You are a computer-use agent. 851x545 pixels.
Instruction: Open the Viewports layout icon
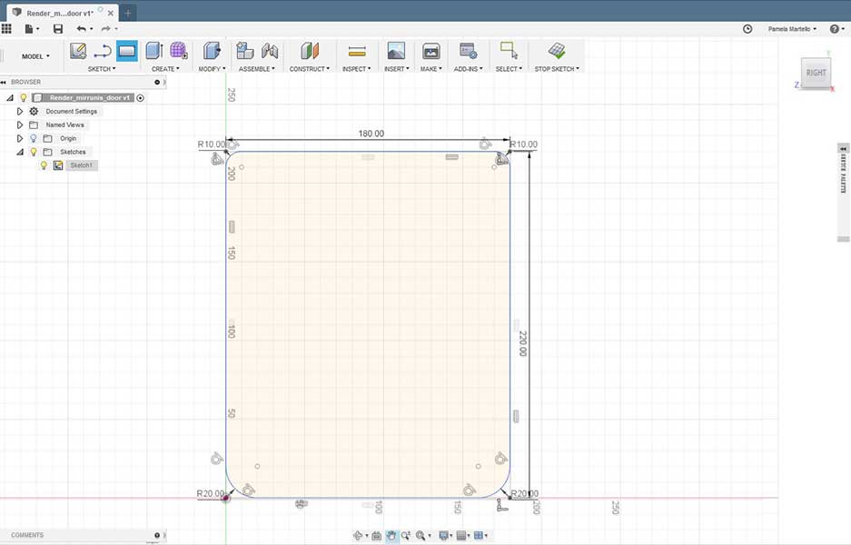[478, 536]
